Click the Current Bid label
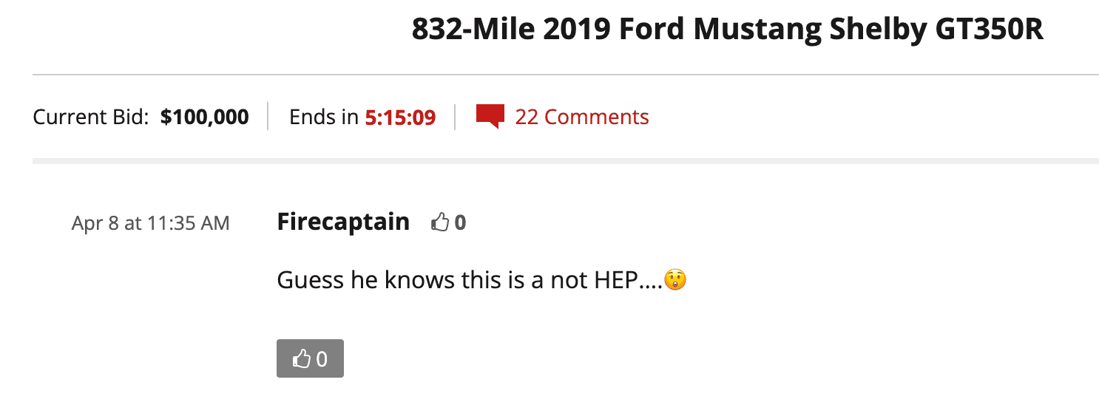1099x405 pixels. (92, 117)
